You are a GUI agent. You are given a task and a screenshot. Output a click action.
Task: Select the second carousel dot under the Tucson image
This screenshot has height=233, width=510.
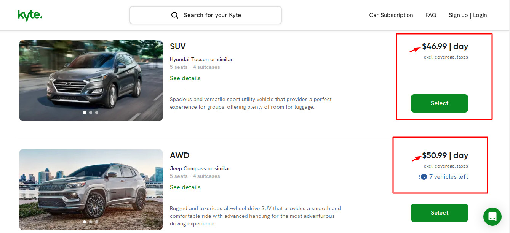pos(91,113)
